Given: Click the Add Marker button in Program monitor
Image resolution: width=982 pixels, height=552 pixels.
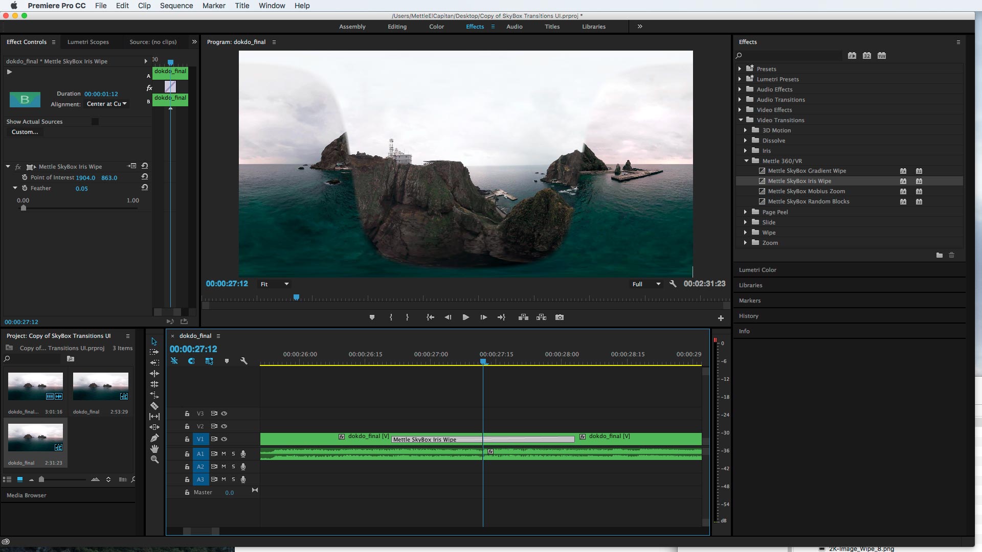Looking at the screenshot, I should pyautogui.click(x=372, y=317).
